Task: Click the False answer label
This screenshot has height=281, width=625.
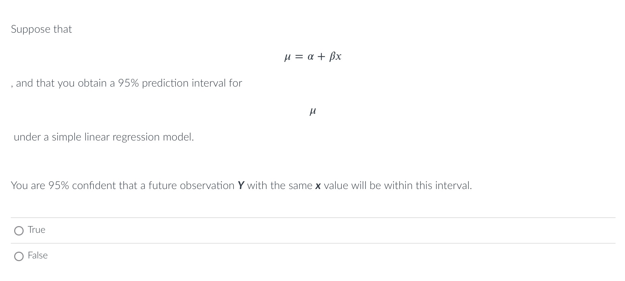Action: [38, 255]
